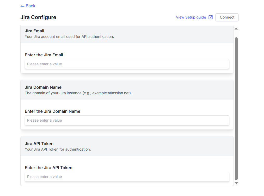Click 'Your Jira API Token for authentication.' description
The width and height of the screenshot is (264, 196).
point(58,149)
